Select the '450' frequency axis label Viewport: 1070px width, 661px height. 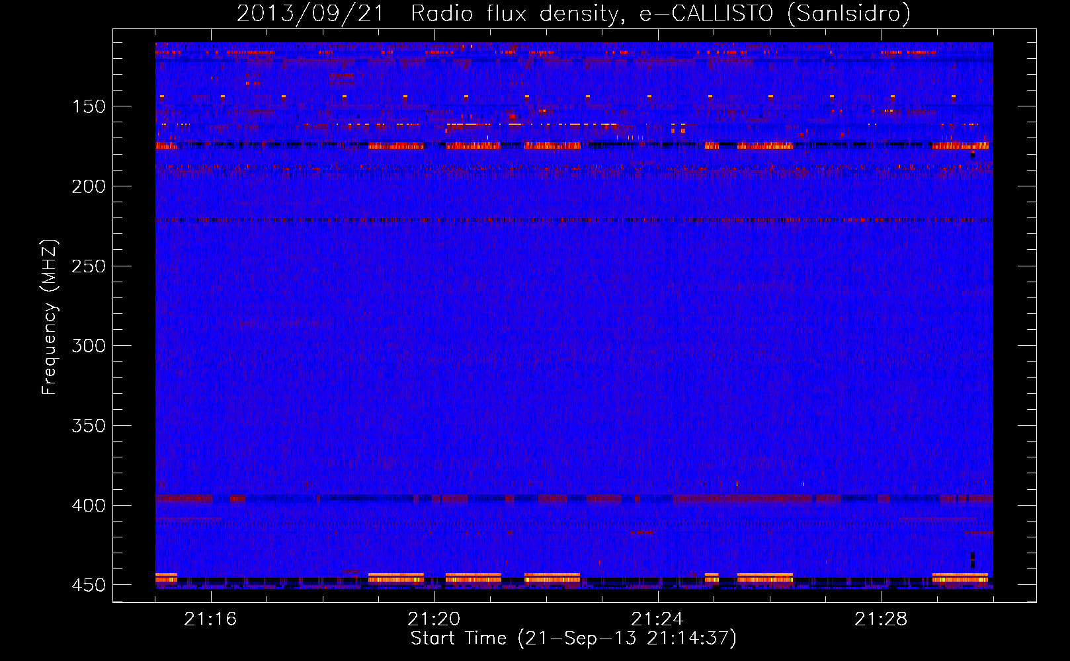(88, 586)
